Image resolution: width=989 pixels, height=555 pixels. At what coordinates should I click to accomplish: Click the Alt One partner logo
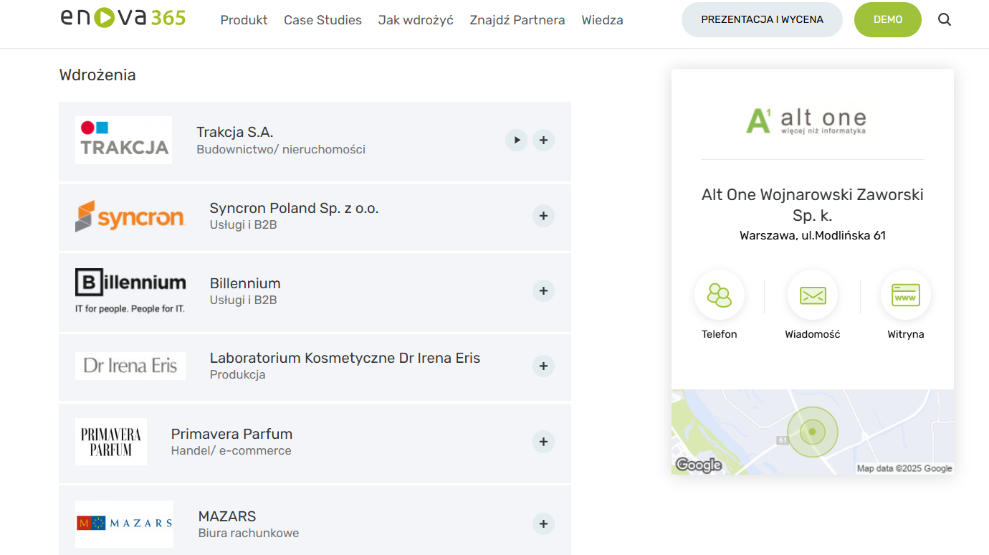[x=806, y=120]
